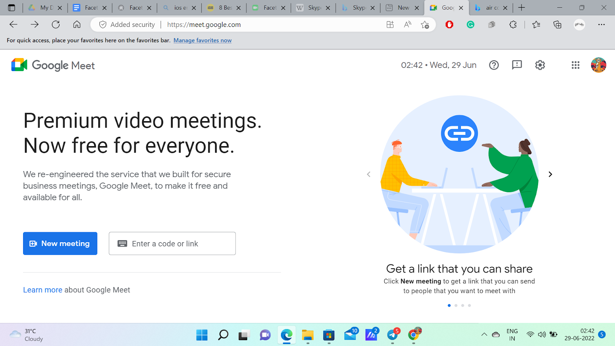Open 'Manage favorites now' link
The image size is (615, 346).
tap(203, 40)
